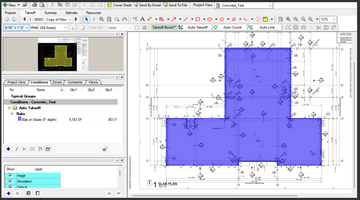Image resolution: width=360 pixels, height=200 pixels.
Task: Click the blue color swatch of Slab on Grade
Action: pyautogui.click(x=19, y=119)
